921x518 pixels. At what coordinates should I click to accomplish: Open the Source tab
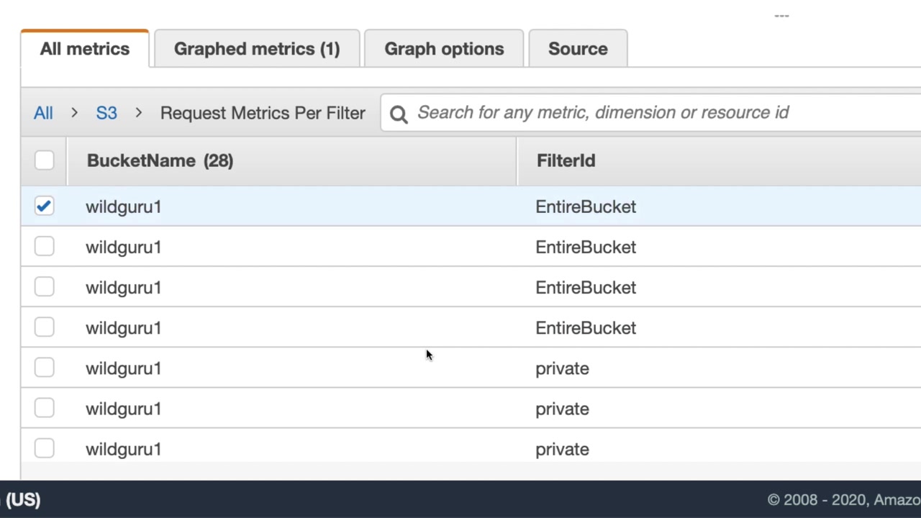click(x=578, y=49)
